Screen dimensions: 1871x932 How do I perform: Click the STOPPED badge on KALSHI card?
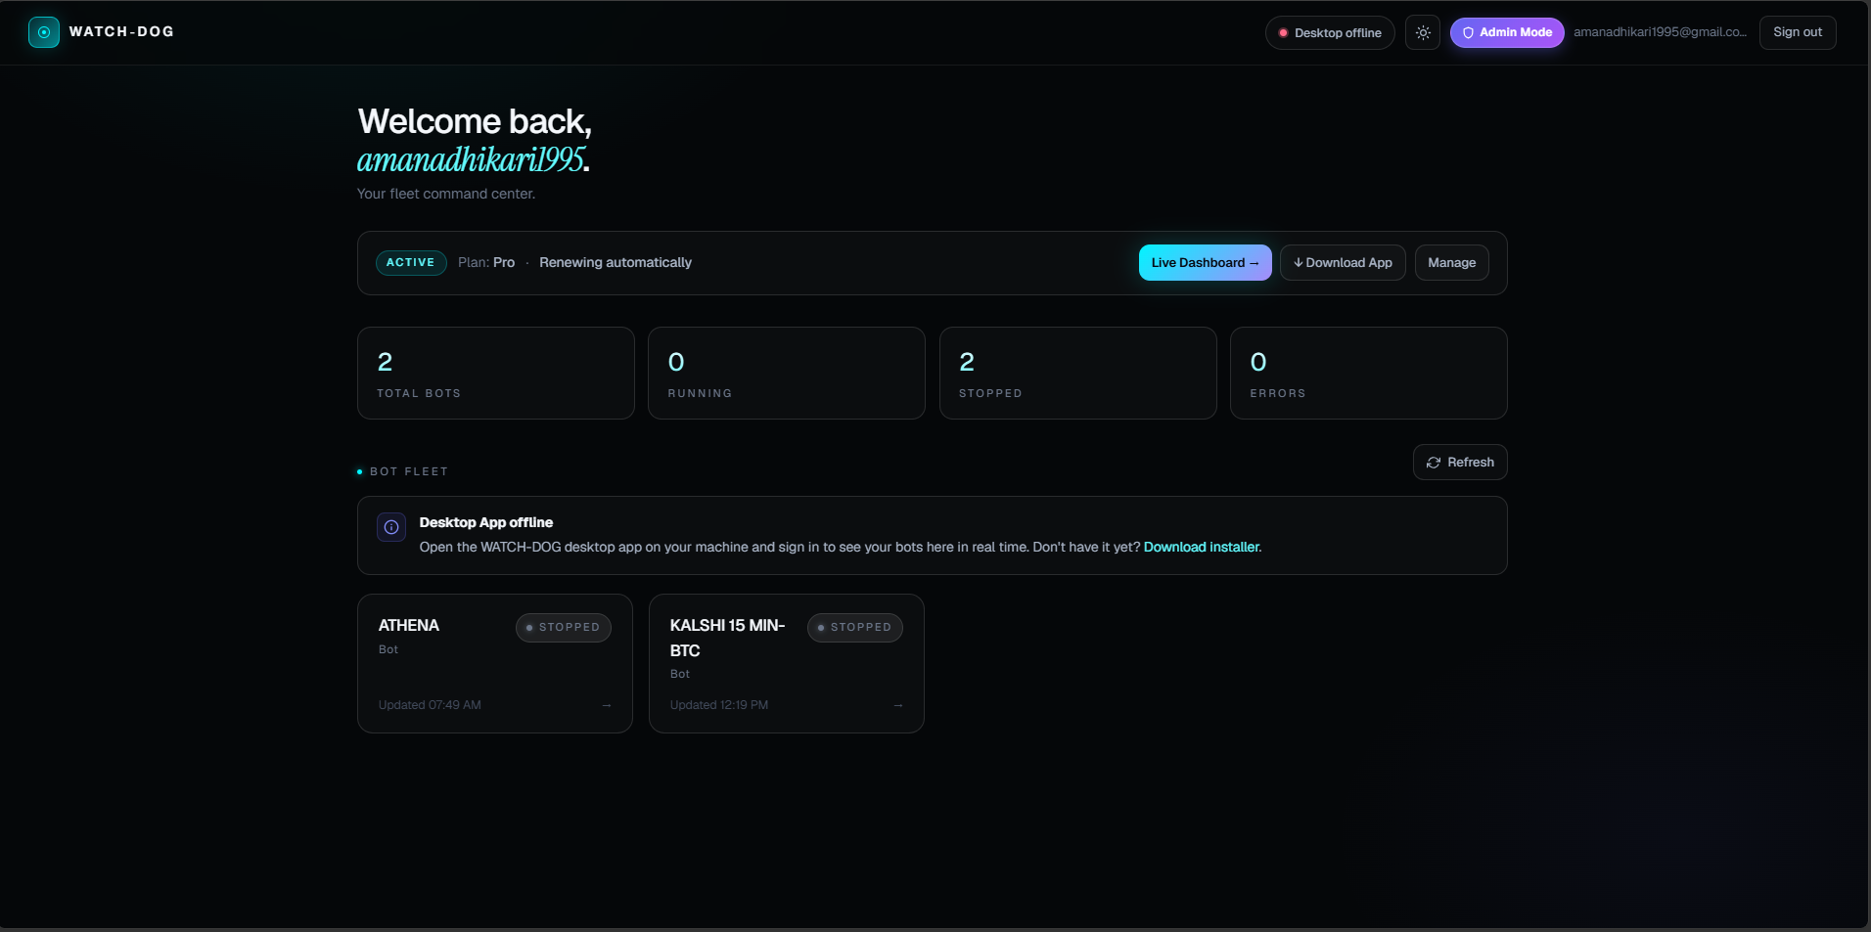tap(855, 627)
